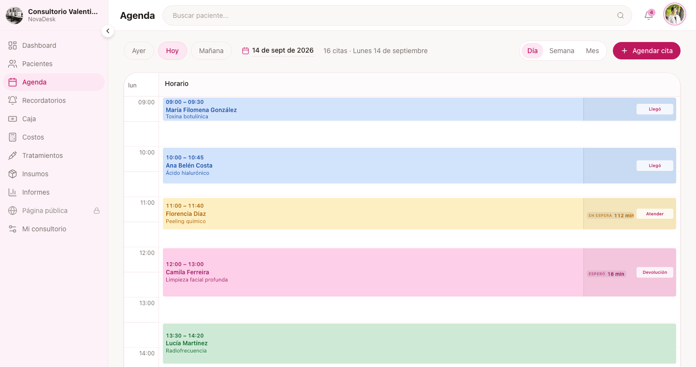The width and height of the screenshot is (696, 367).
Task: Click the Mi consultorio menu label
Action: click(x=44, y=229)
